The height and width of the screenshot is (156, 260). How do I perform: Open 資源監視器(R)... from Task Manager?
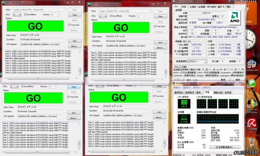tap(225, 147)
